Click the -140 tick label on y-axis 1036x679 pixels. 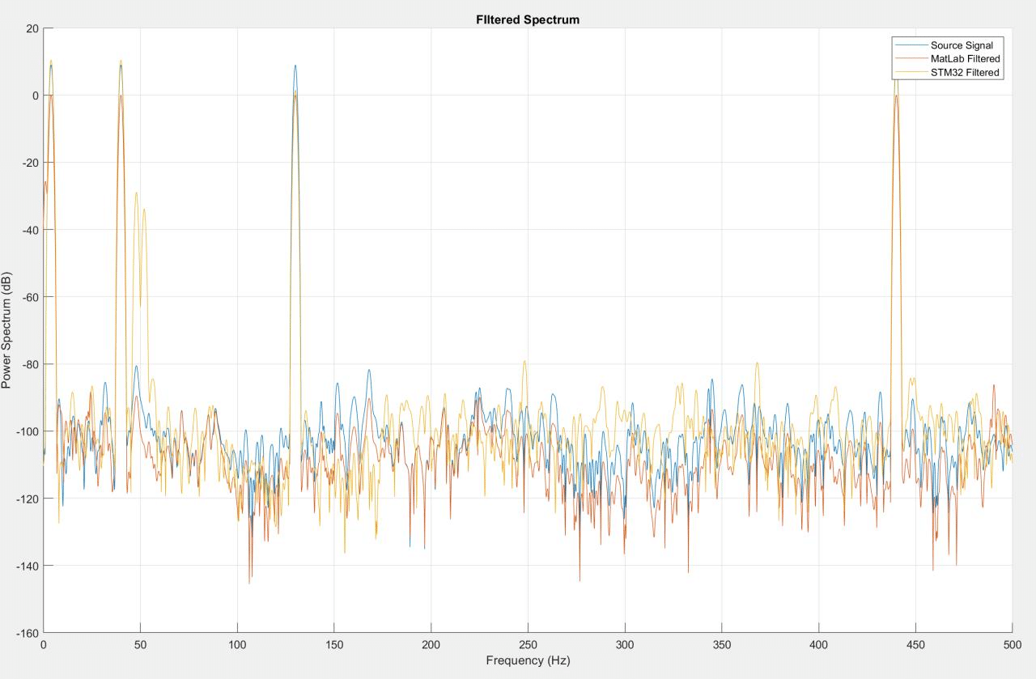pos(27,565)
